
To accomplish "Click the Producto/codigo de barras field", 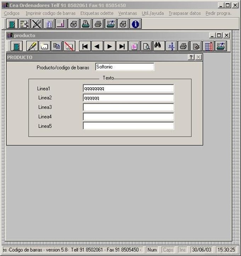I will pos(125,67).
